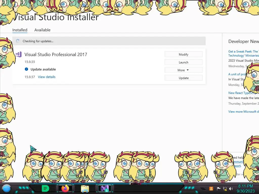
Task: Click the installed version 15.9.55 text
Action: click(x=30, y=62)
